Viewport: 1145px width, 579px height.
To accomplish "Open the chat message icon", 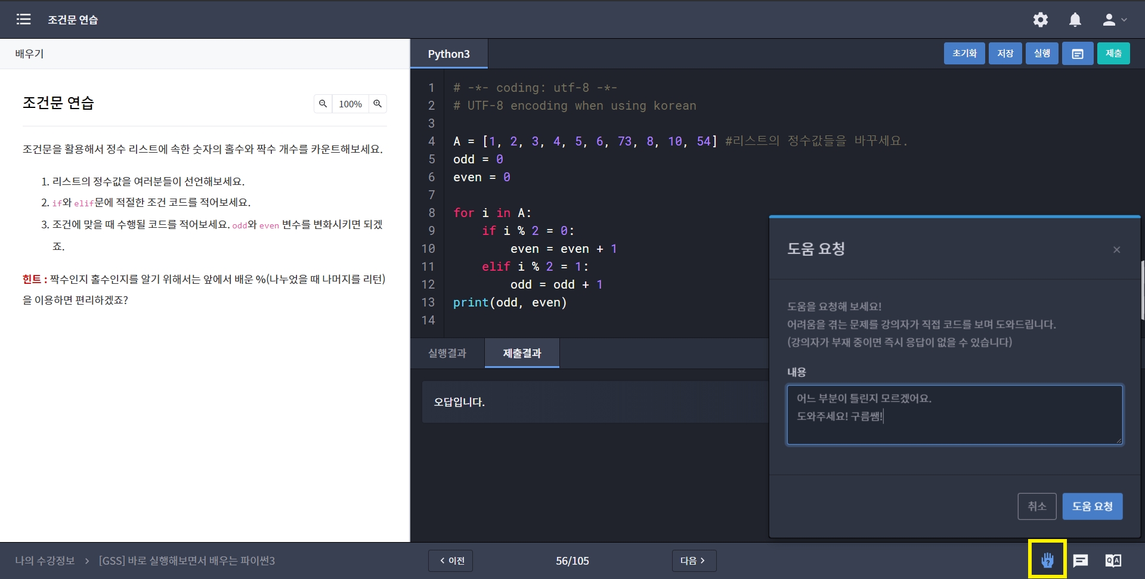I will [x=1080, y=561].
